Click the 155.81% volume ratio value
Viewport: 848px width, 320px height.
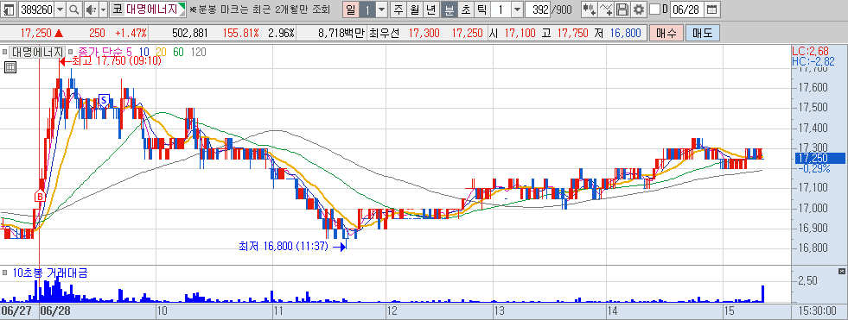tap(240, 34)
